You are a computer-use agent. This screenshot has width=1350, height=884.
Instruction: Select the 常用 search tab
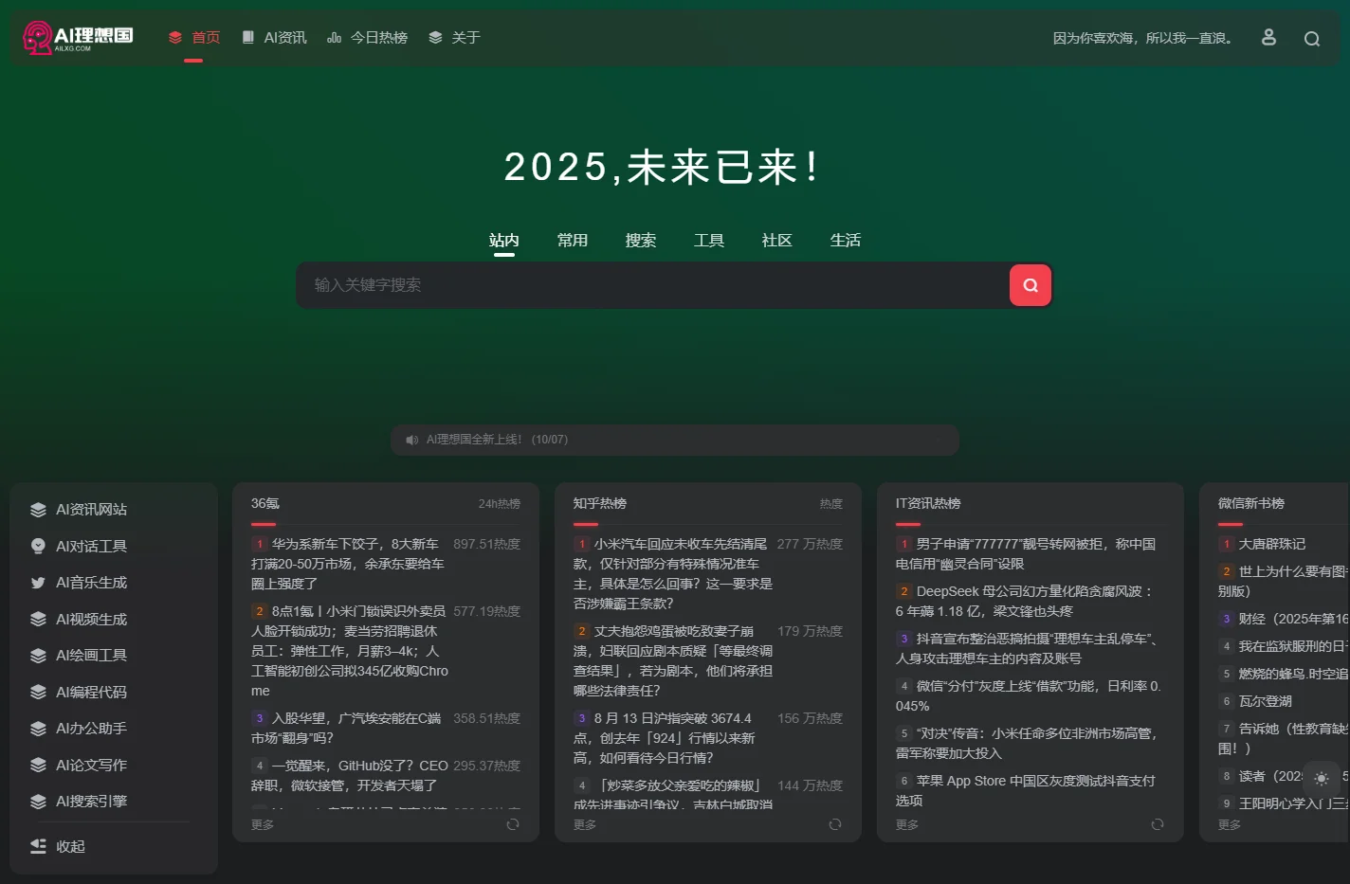pyautogui.click(x=573, y=241)
